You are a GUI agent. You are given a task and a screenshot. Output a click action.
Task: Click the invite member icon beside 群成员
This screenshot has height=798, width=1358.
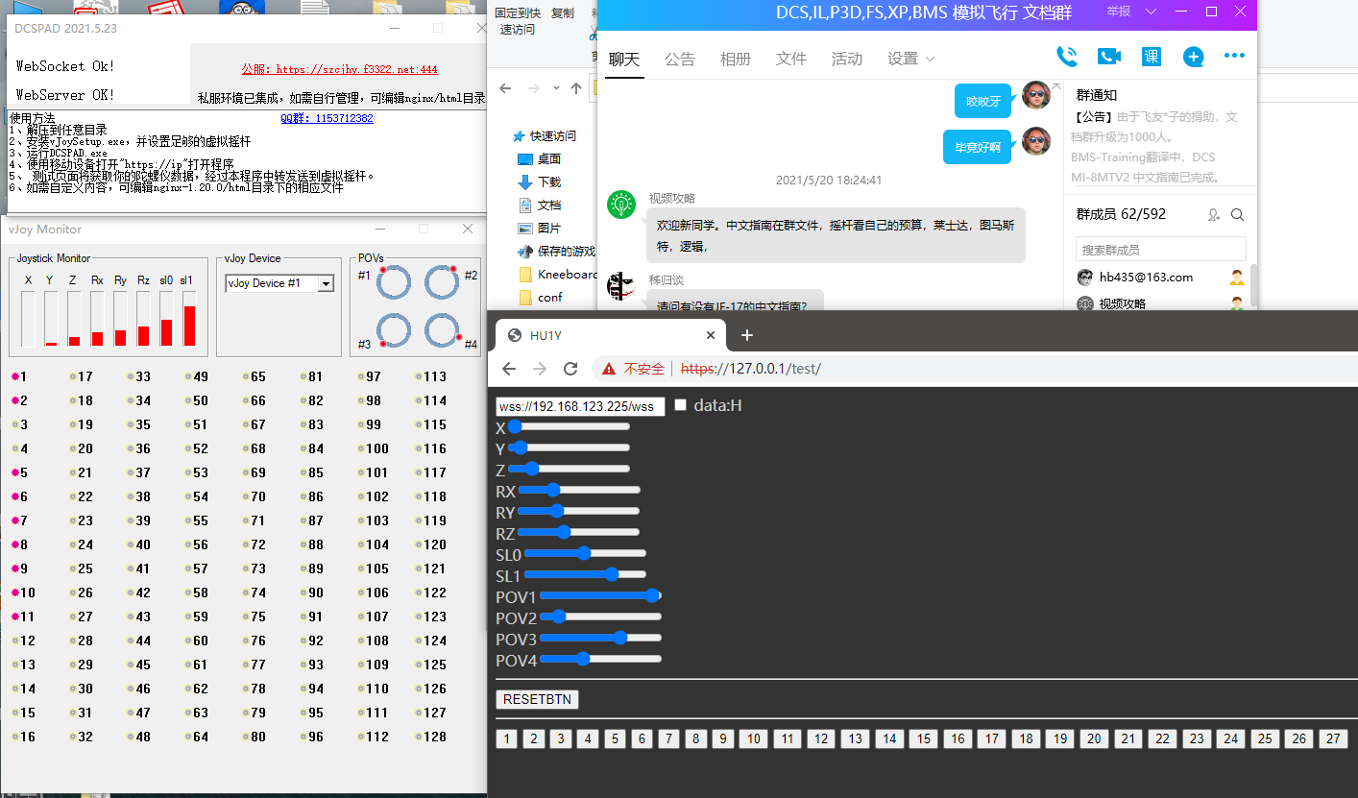click(1214, 215)
